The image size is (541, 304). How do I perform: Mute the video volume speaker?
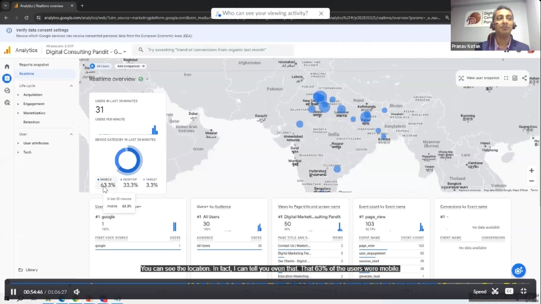click(77, 292)
